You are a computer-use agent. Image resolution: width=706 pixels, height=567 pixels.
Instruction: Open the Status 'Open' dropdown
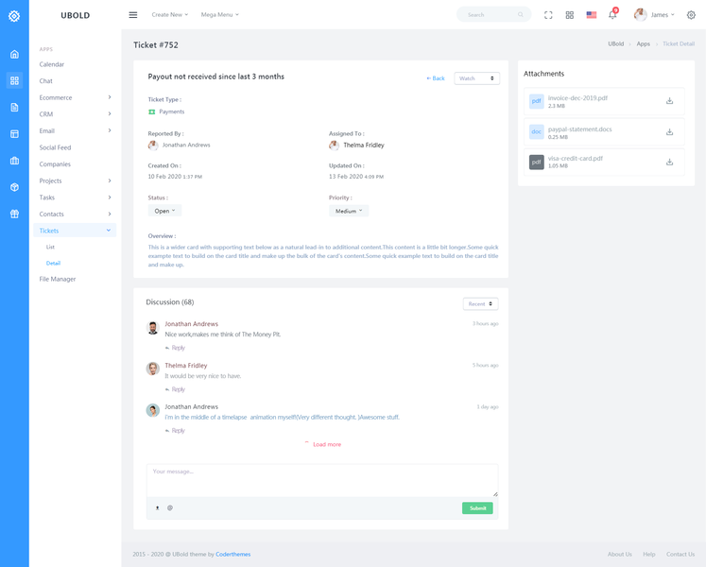(164, 211)
